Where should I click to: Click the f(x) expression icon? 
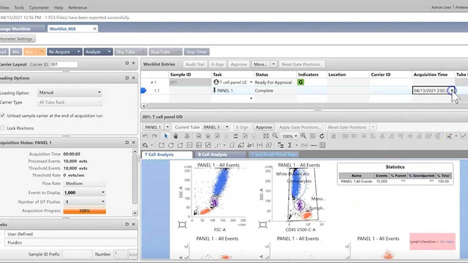[x=303, y=145]
